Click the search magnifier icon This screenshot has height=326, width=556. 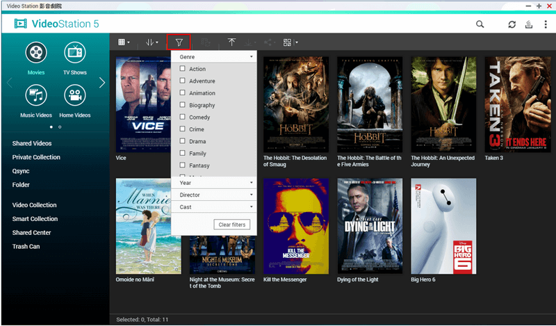tap(480, 24)
